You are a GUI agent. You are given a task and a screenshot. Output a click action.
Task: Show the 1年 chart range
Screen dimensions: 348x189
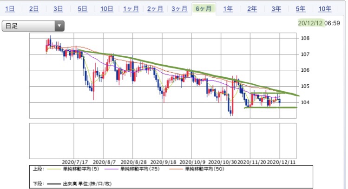point(228,9)
